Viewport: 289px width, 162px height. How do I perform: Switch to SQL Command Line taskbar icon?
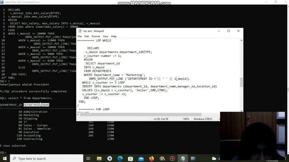point(193,158)
